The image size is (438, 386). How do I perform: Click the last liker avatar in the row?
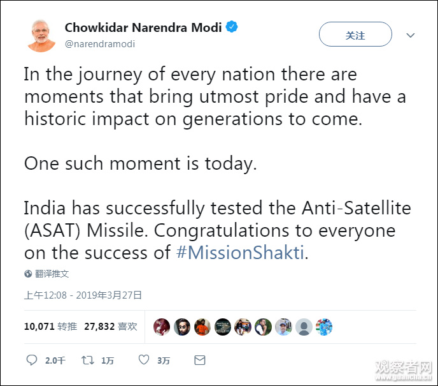tap(324, 327)
